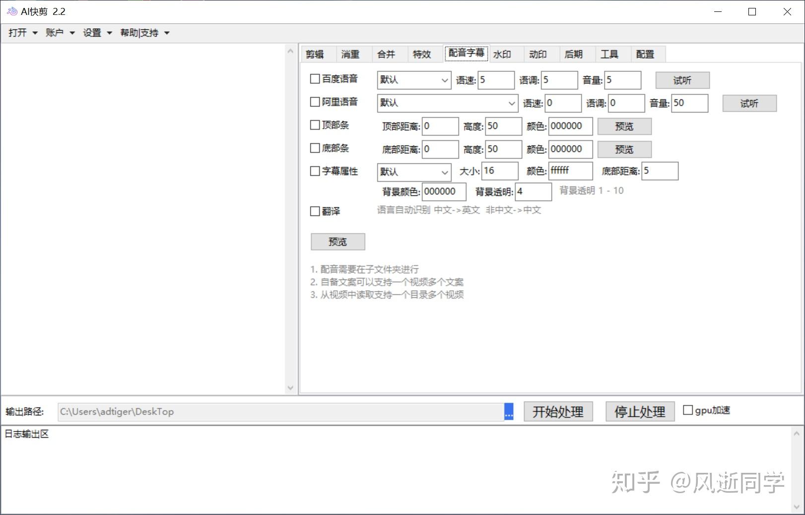Click 试听 button for 阿里语音

(749, 103)
